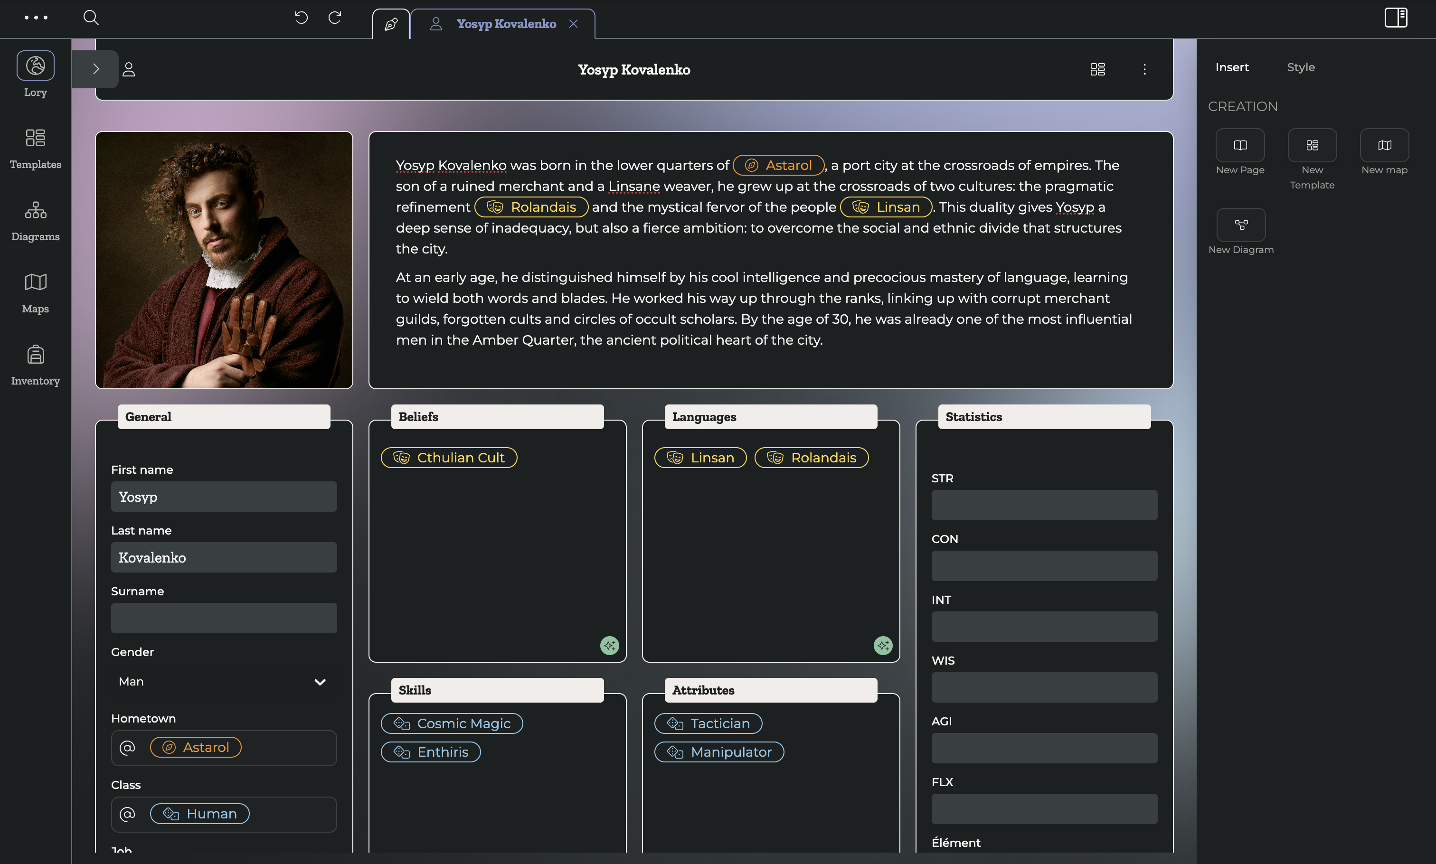This screenshot has width=1436, height=864.
Task: Undo the last action
Action: [x=301, y=18]
